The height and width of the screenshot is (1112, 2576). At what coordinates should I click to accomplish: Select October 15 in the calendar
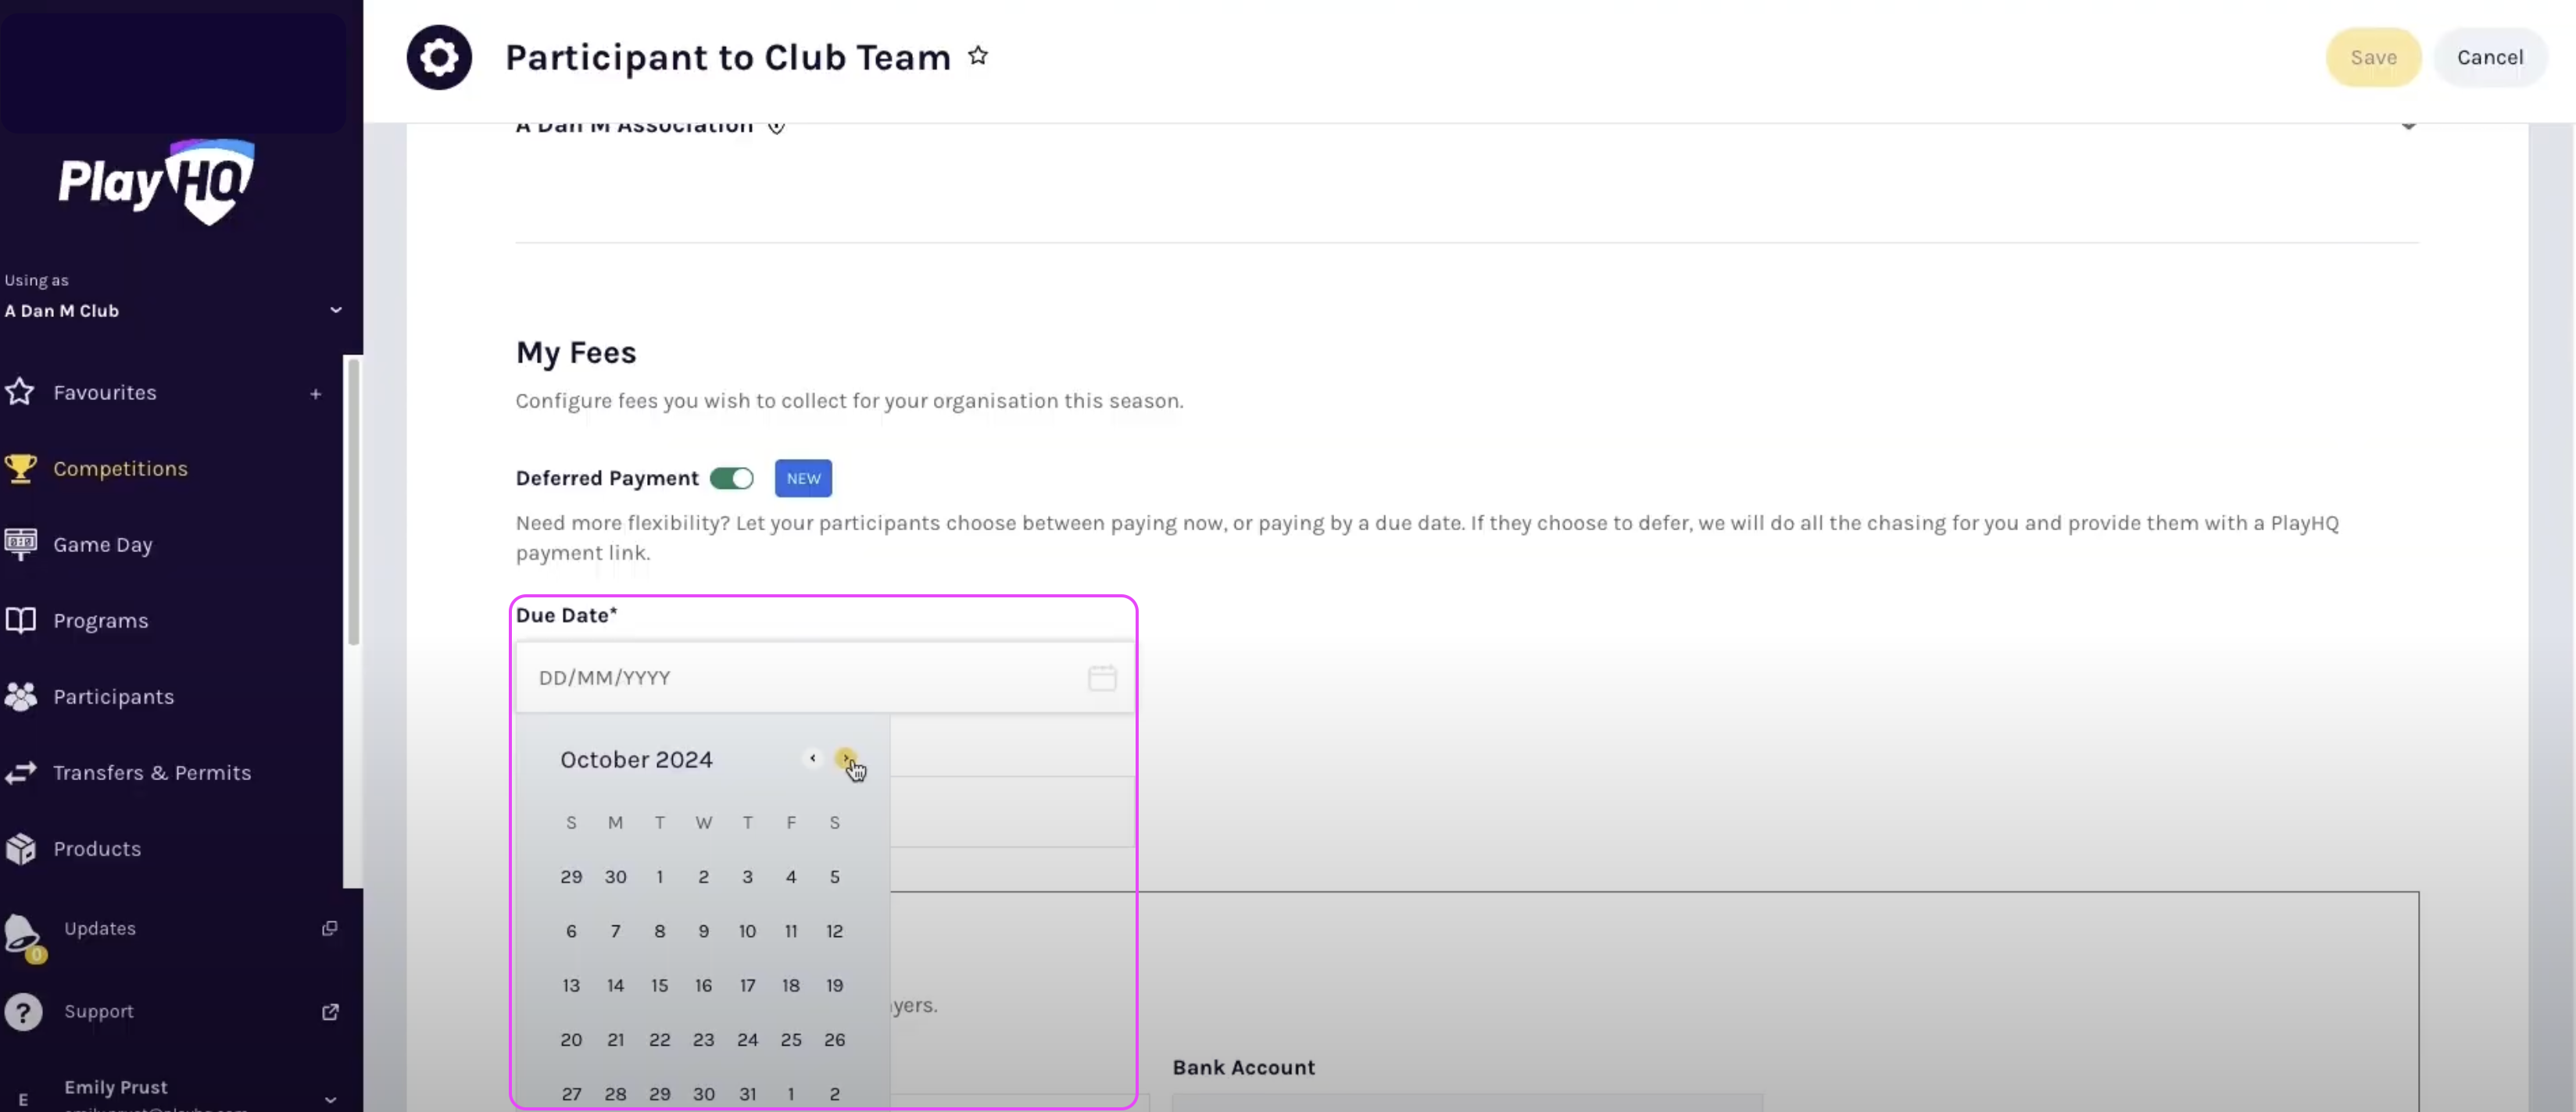point(659,985)
